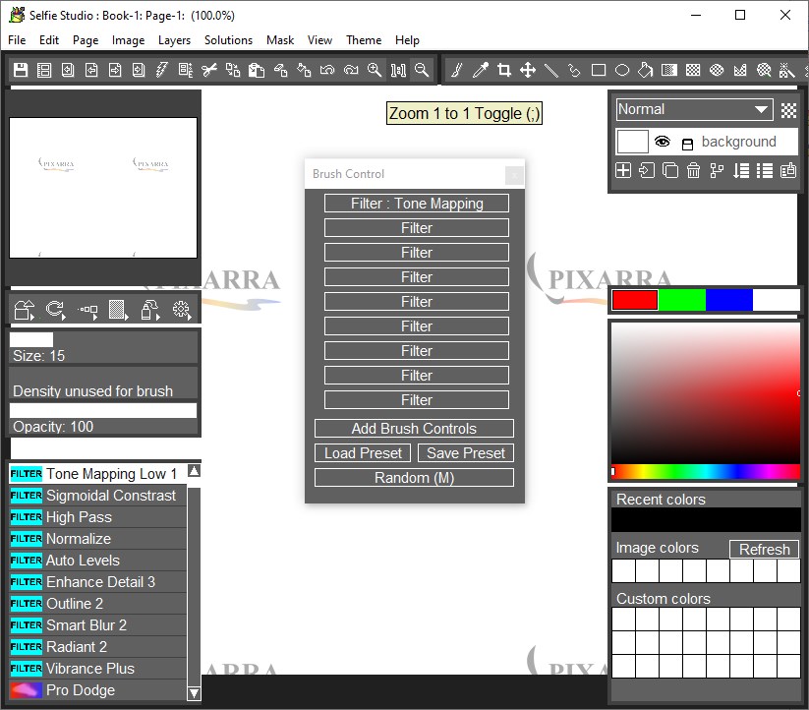Add a new layer with plus icon
809x710 pixels.
[623, 170]
